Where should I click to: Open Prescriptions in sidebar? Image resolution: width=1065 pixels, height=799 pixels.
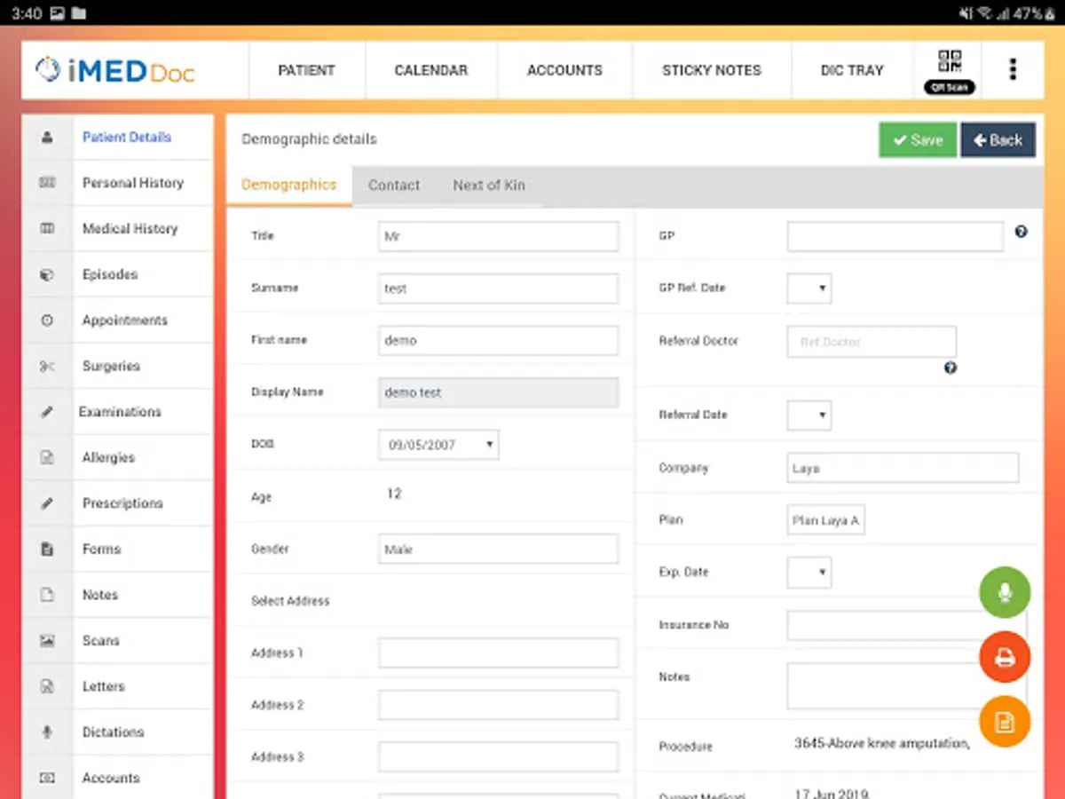click(122, 503)
